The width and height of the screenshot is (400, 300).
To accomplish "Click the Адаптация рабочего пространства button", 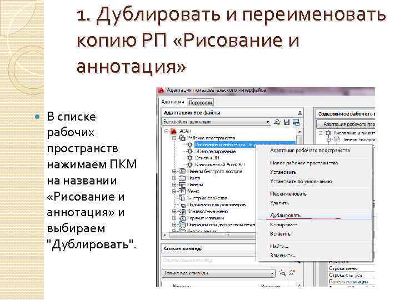I will (x=346, y=124).
